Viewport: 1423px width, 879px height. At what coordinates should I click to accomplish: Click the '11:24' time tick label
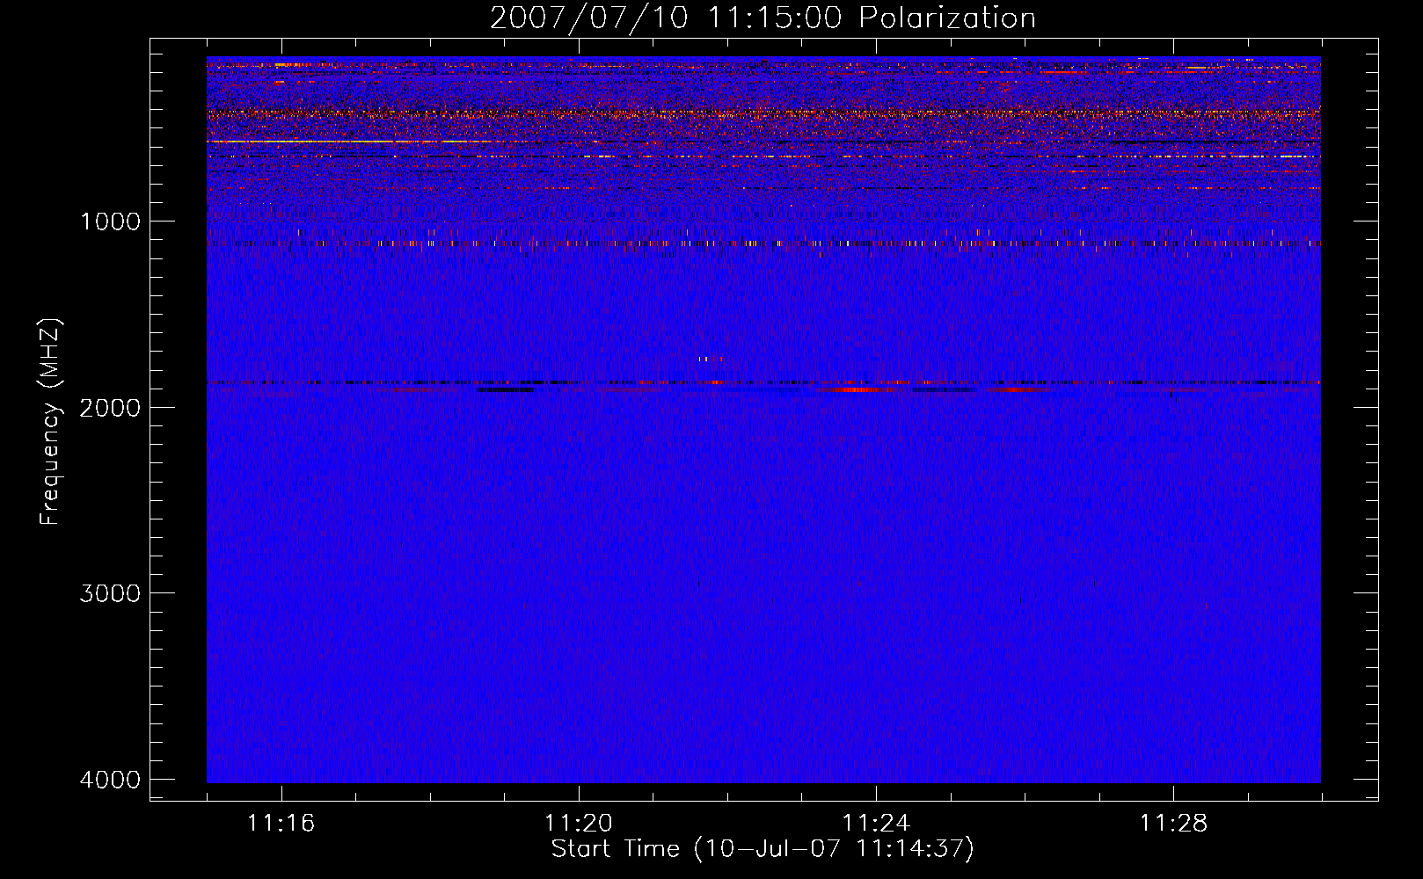pos(876,824)
